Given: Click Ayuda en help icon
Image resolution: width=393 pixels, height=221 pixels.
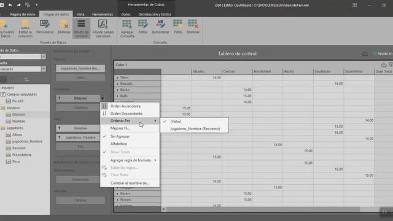Looking at the screenshot, I should tap(375, 53).
